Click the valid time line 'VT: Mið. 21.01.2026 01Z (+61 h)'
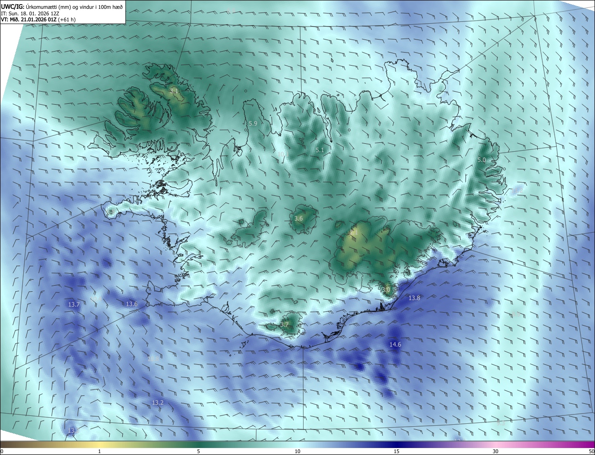This screenshot has height=455, width=595. [x=38, y=20]
